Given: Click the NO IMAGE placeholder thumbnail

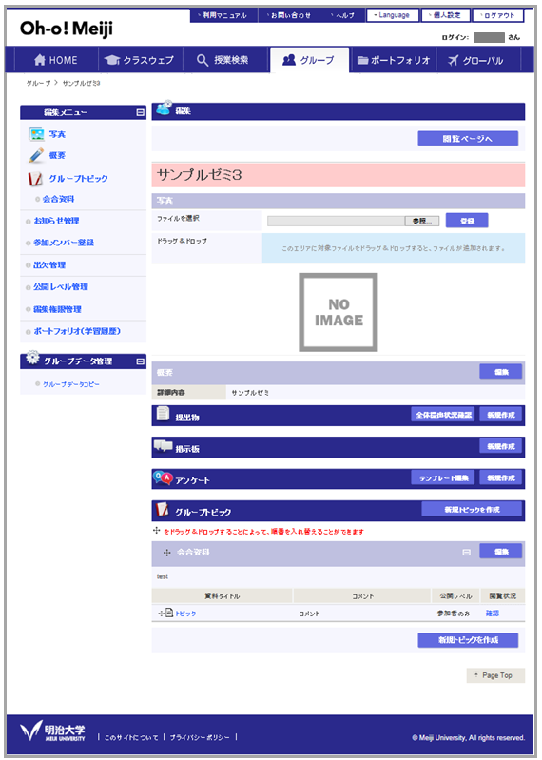Looking at the screenshot, I should point(339,312).
